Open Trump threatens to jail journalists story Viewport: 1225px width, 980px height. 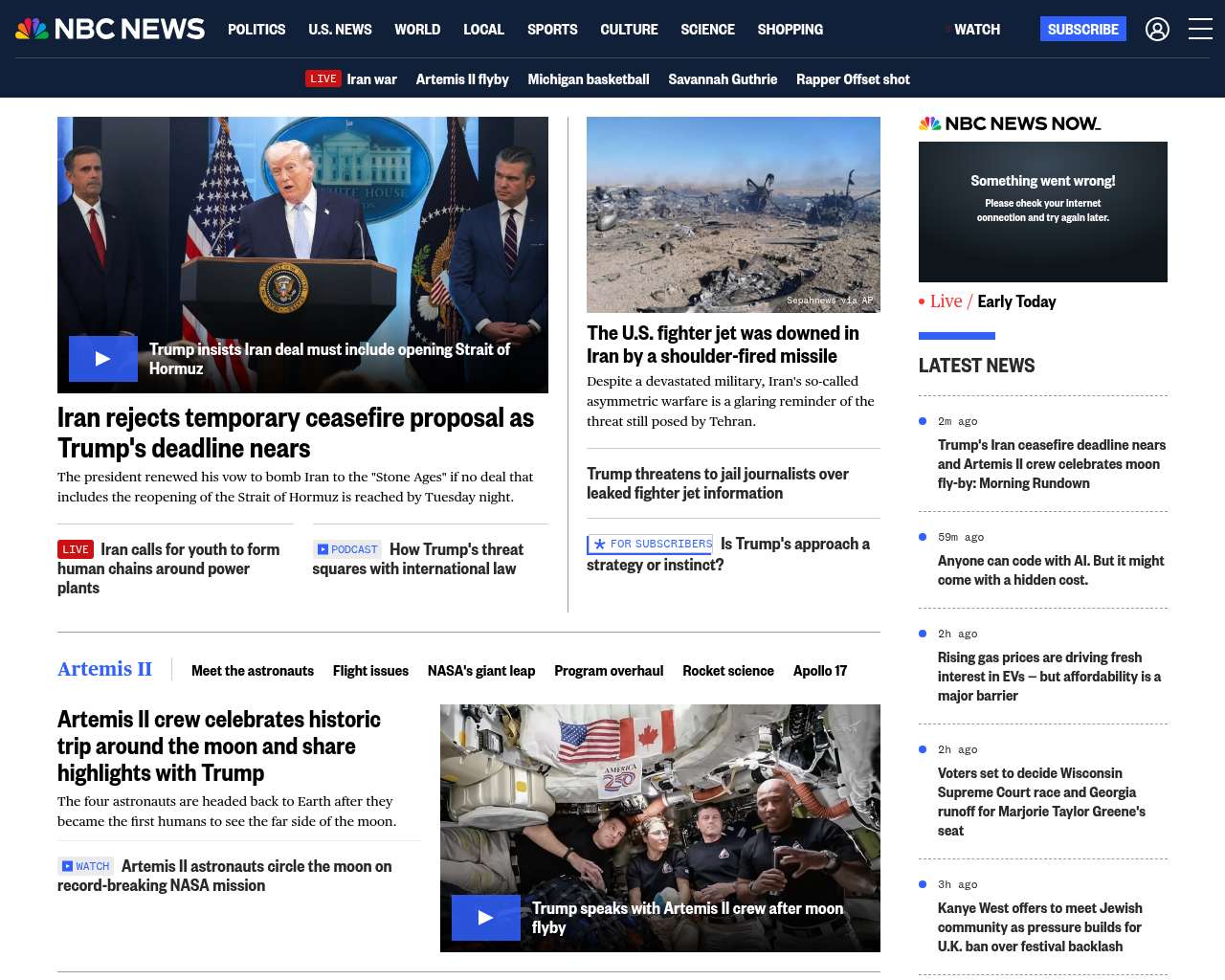718,483
